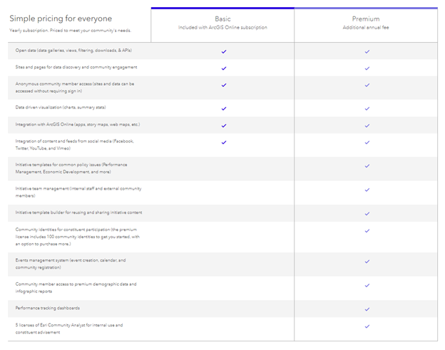Select the Premium plan column header
445x350 pixels.
pos(366,19)
